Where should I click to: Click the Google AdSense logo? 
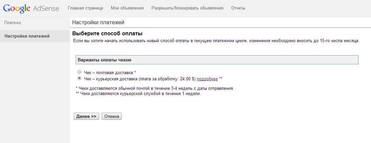(x=31, y=8)
